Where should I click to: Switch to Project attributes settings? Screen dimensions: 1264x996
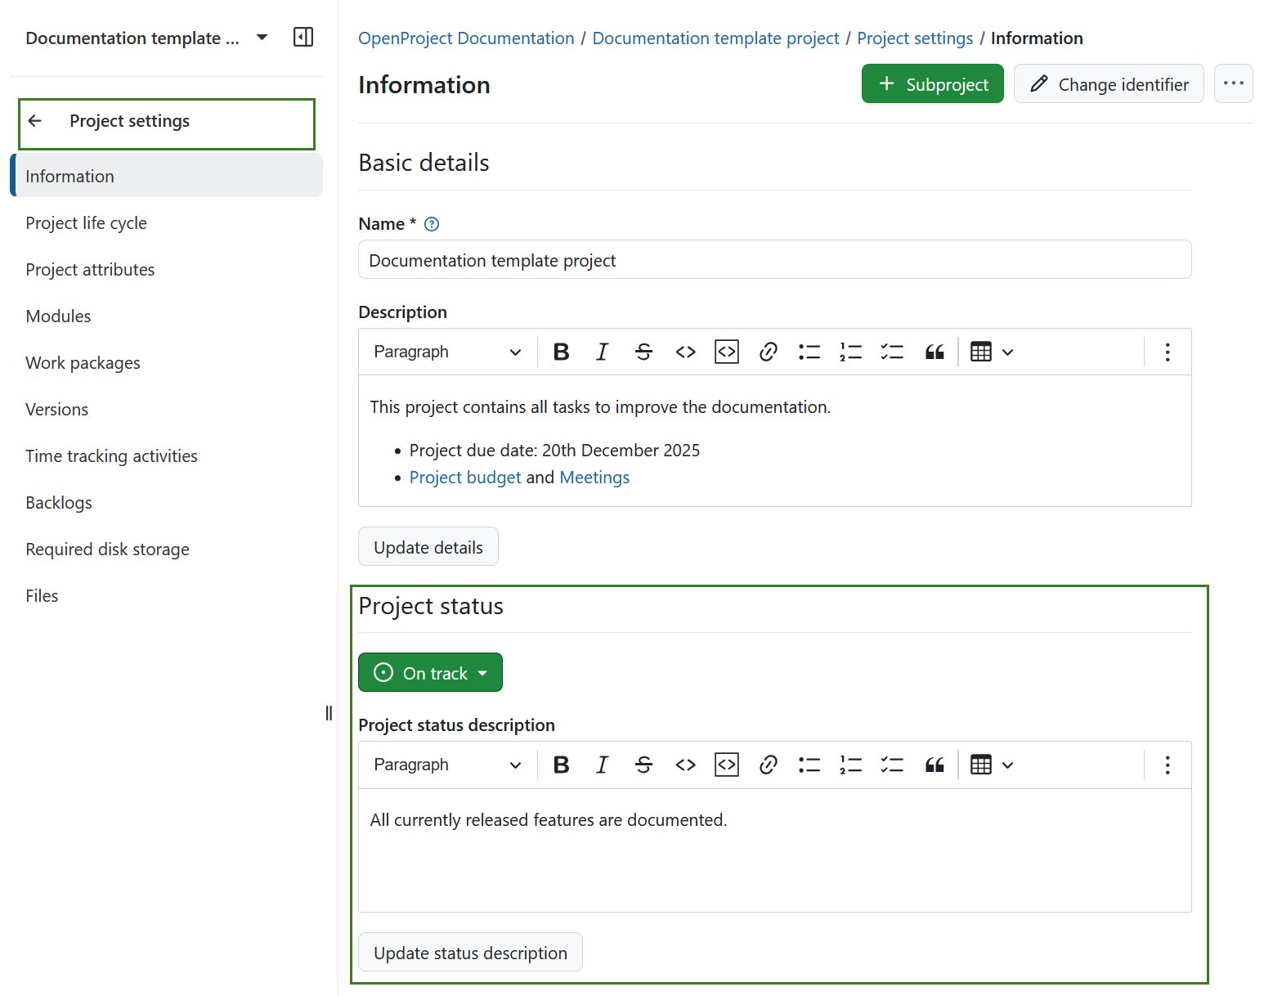[x=90, y=269]
